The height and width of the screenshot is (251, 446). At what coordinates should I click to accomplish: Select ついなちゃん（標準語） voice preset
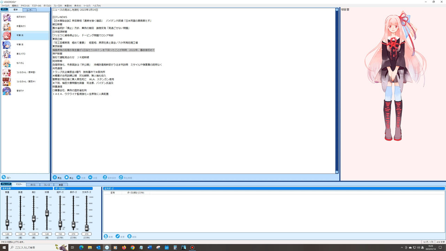coord(25,73)
